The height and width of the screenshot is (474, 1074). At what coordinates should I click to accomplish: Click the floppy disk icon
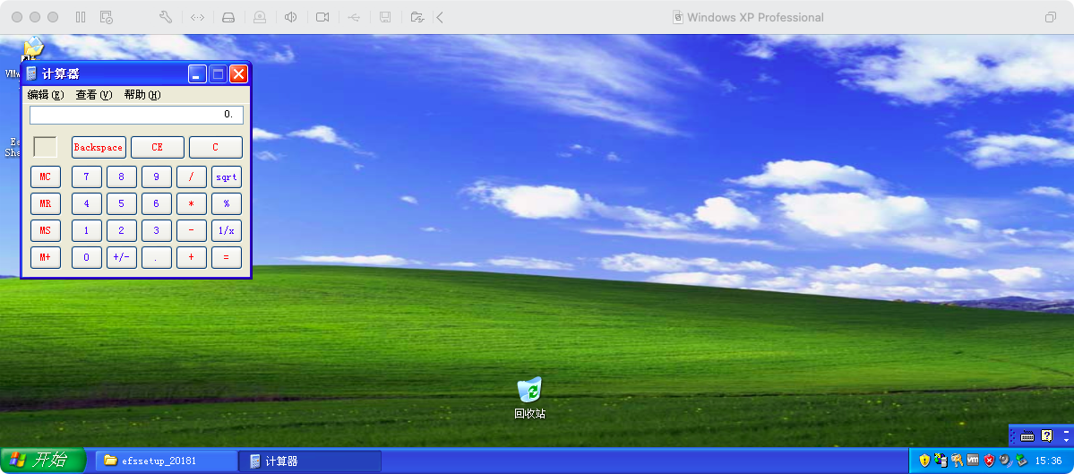coord(385,17)
